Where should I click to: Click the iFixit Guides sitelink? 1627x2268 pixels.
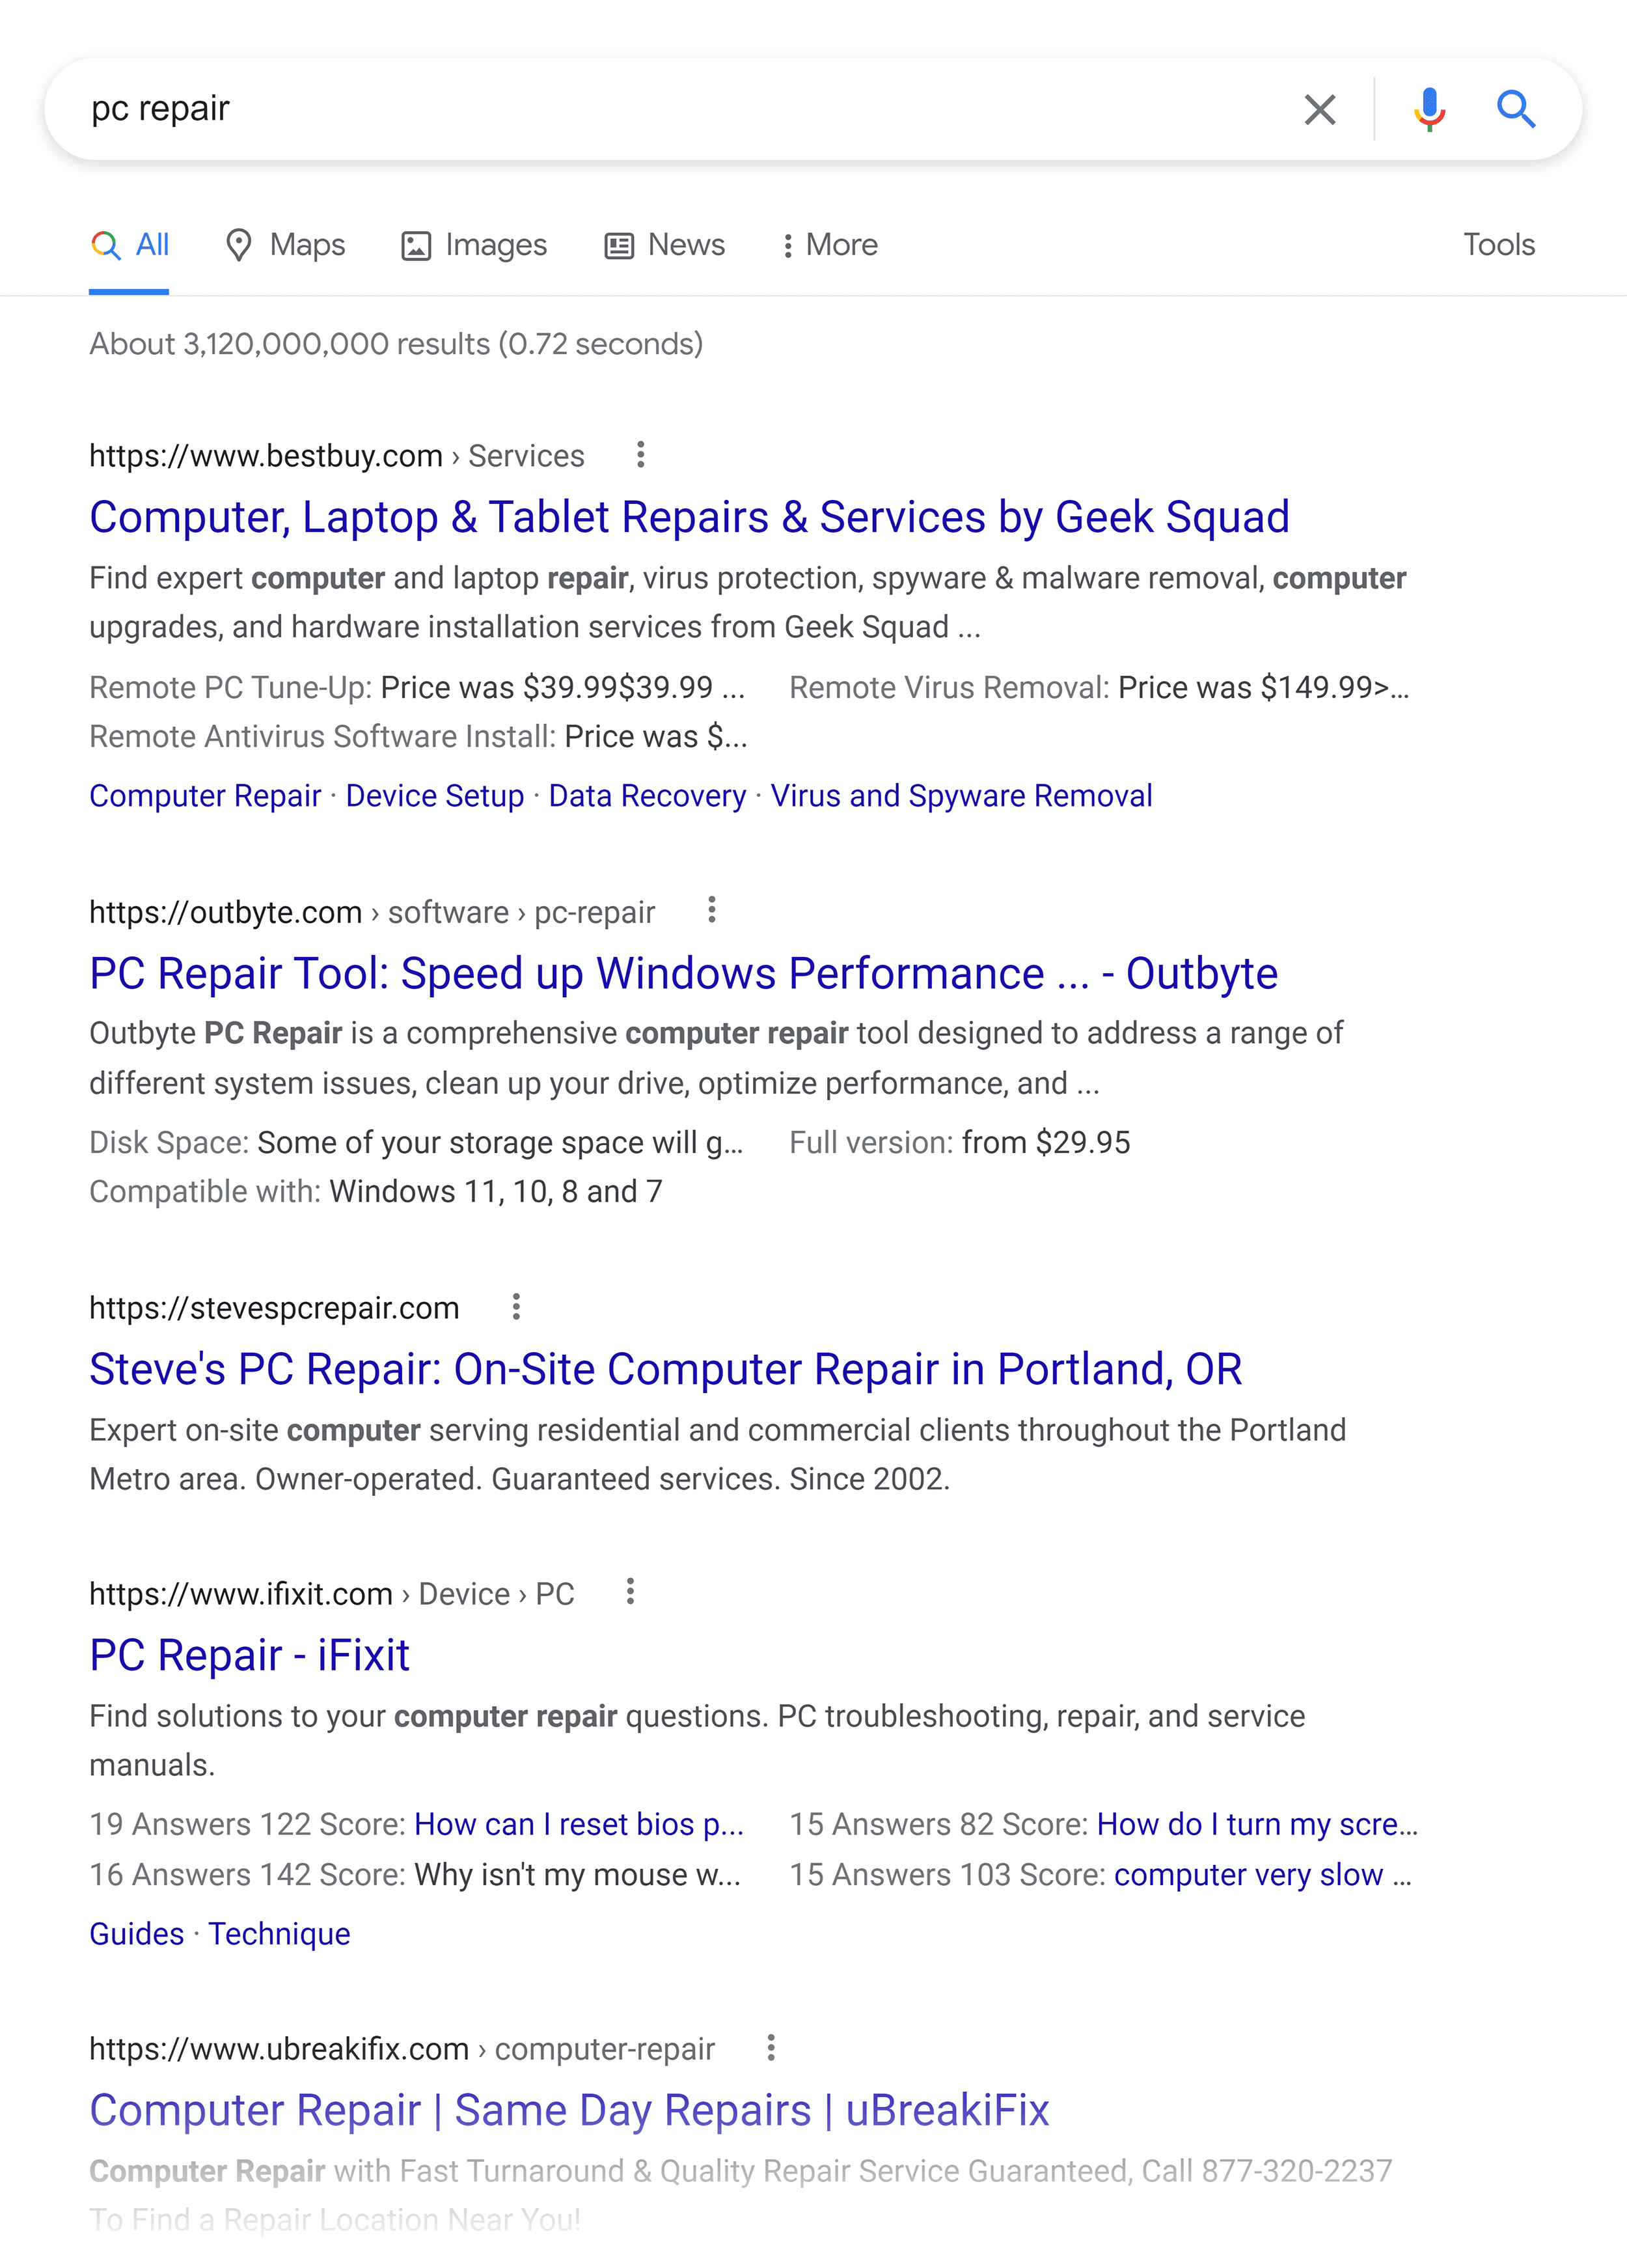coord(137,1934)
